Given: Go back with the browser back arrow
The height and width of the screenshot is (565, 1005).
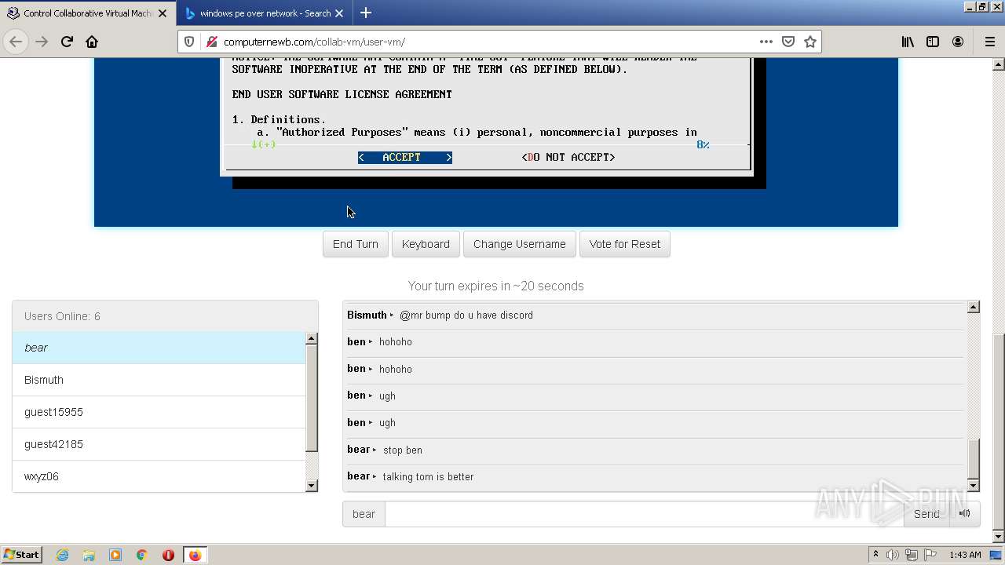Looking at the screenshot, I should [16, 42].
